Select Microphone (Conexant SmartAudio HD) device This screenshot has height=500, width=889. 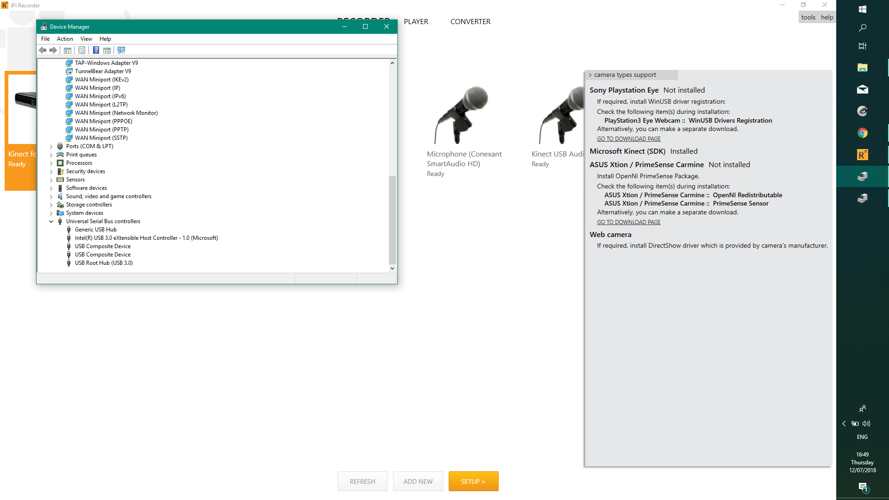[464, 131]
